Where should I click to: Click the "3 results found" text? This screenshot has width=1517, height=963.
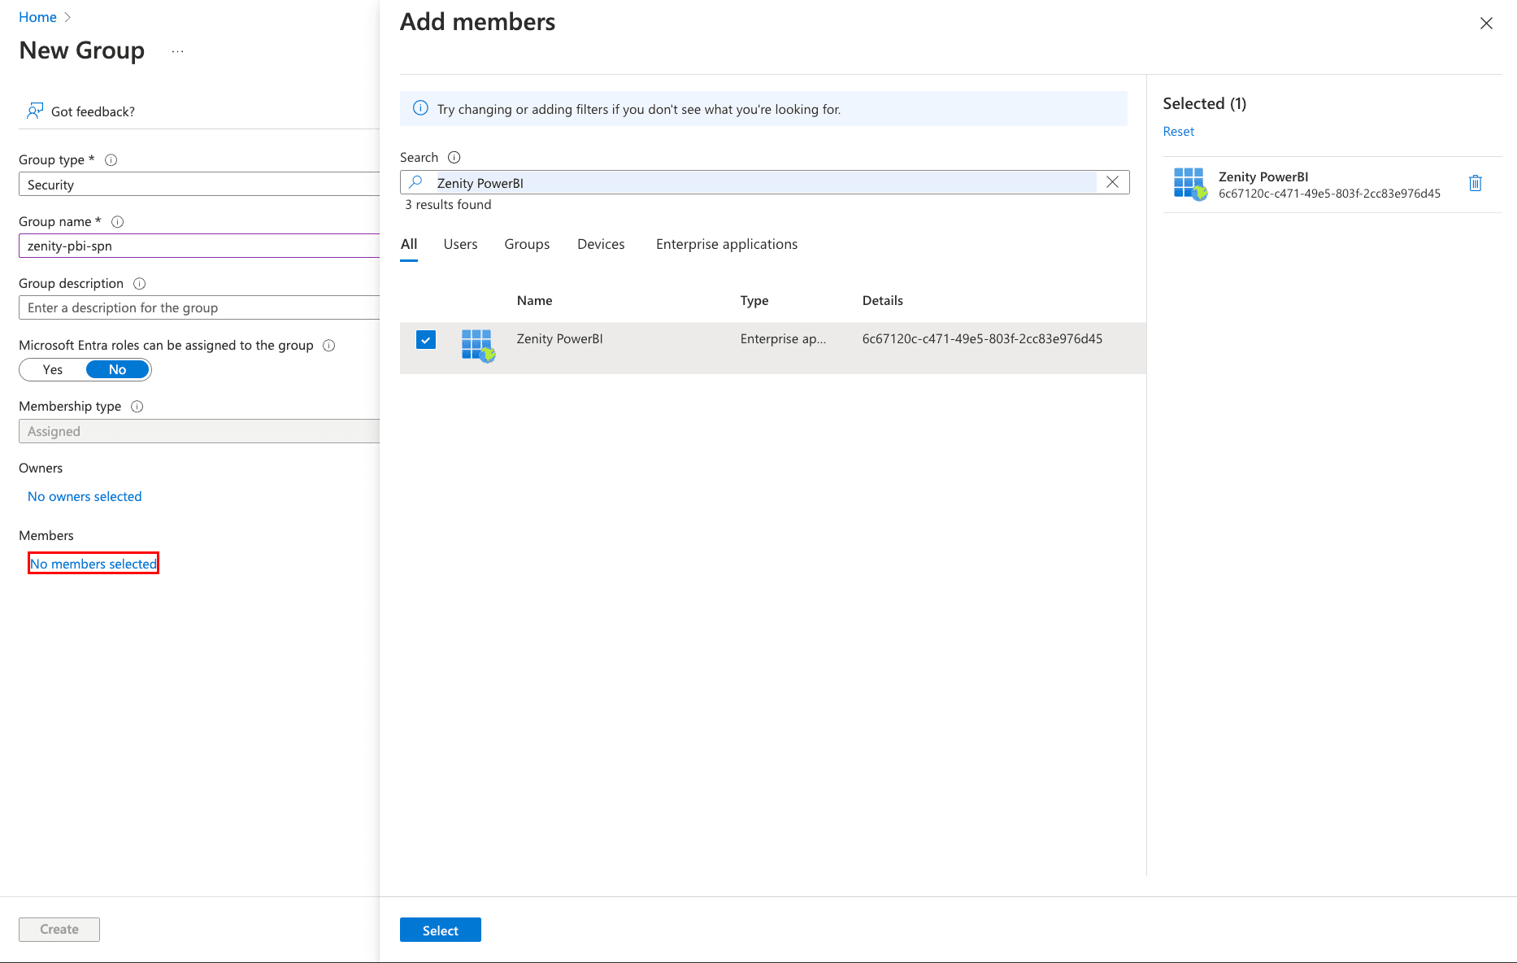(x=448, y=205)
